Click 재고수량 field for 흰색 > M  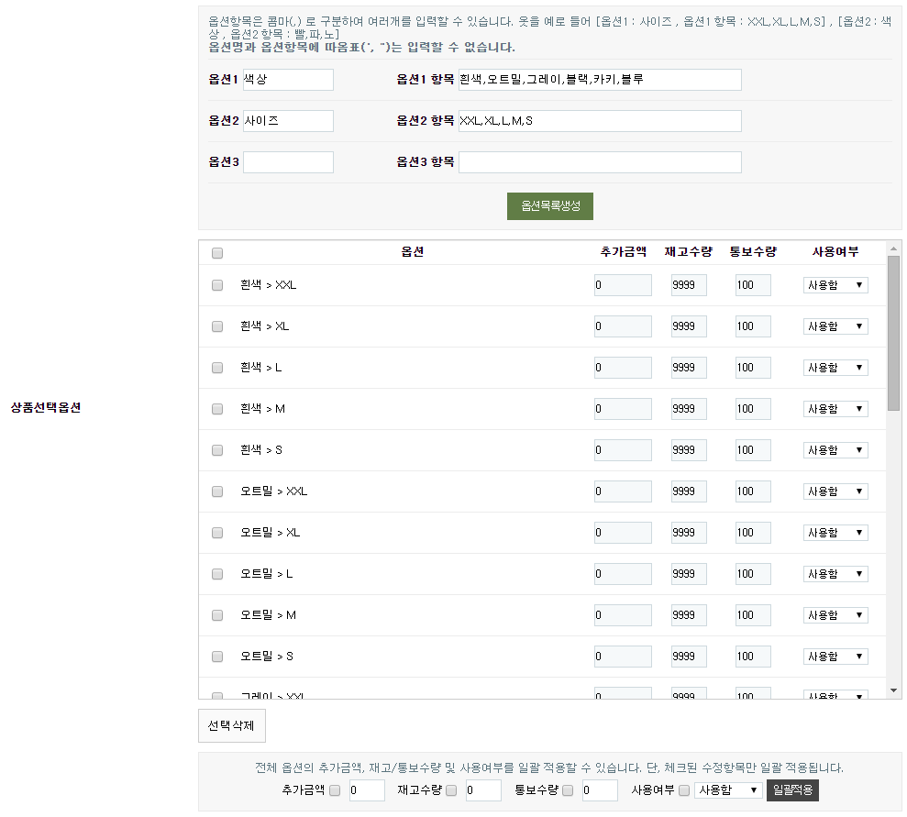point(689,409)
